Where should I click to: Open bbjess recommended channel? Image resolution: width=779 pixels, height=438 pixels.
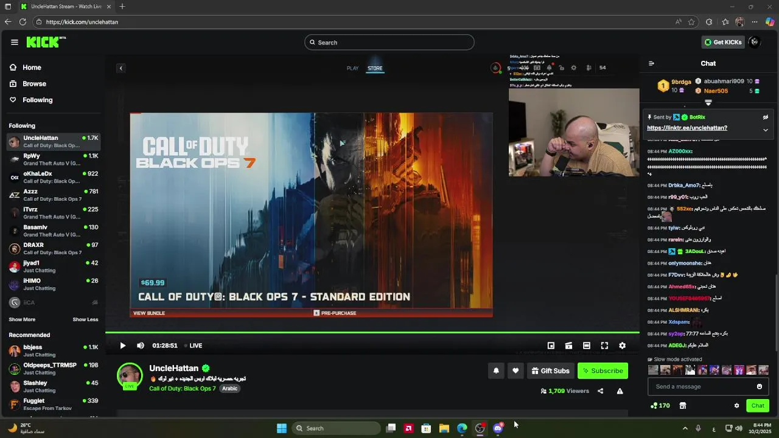(x=54, y=351)
